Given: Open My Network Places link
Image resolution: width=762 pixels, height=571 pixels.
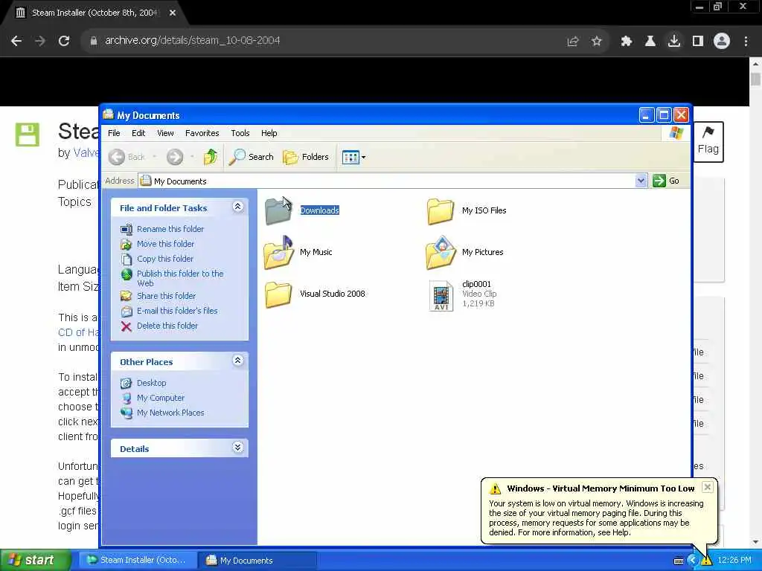Looking at the screenshot, I should [x=170, y=413].
